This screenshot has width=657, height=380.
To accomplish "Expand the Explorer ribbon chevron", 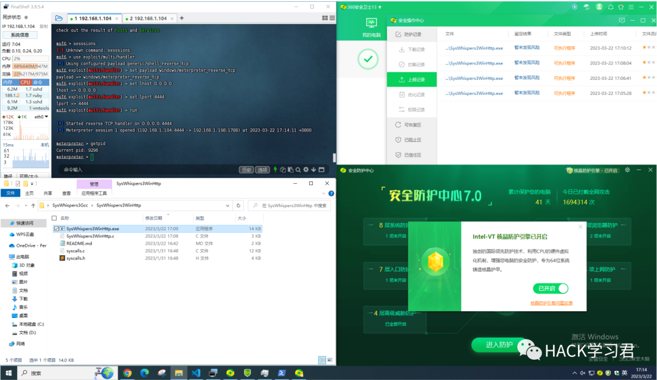I will coord(324,194).
